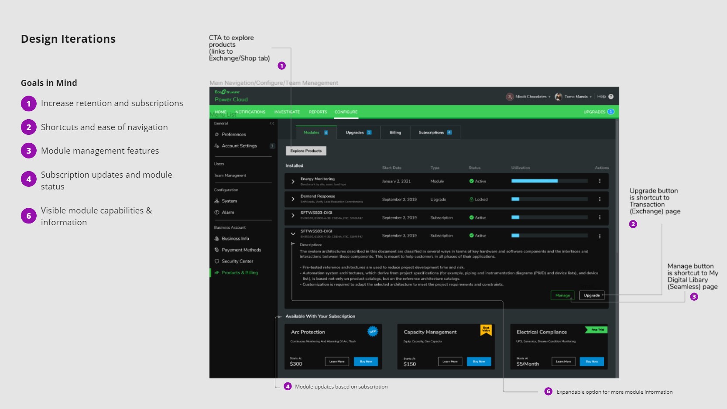Click the Explore Products button
This screenshot has width=727, height=409.
pyautogui.click(x=306, y=151)
